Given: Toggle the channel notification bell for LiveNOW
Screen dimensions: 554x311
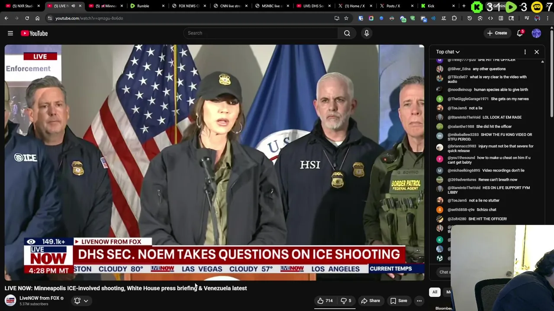Looking at the screenshot, I should tap(77, 301).
